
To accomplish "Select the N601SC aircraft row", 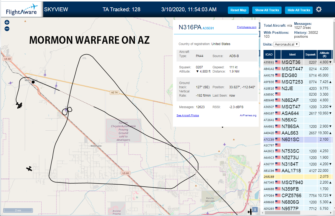I will click(298, 140).
